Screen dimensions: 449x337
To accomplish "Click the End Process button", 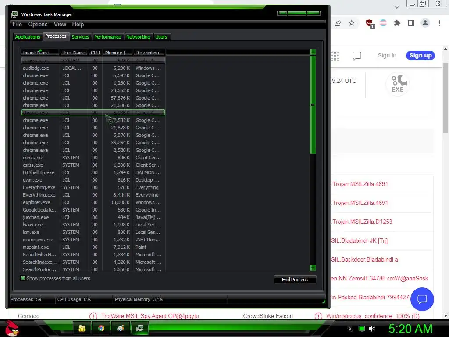I will point(295,280).
